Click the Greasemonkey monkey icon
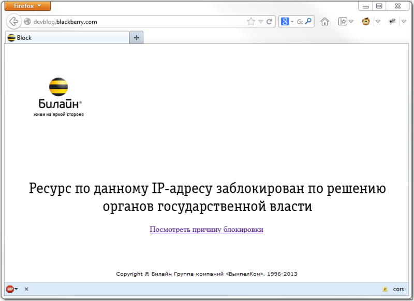The width and height of the screenshot is (414, 301). coord(366,21)
